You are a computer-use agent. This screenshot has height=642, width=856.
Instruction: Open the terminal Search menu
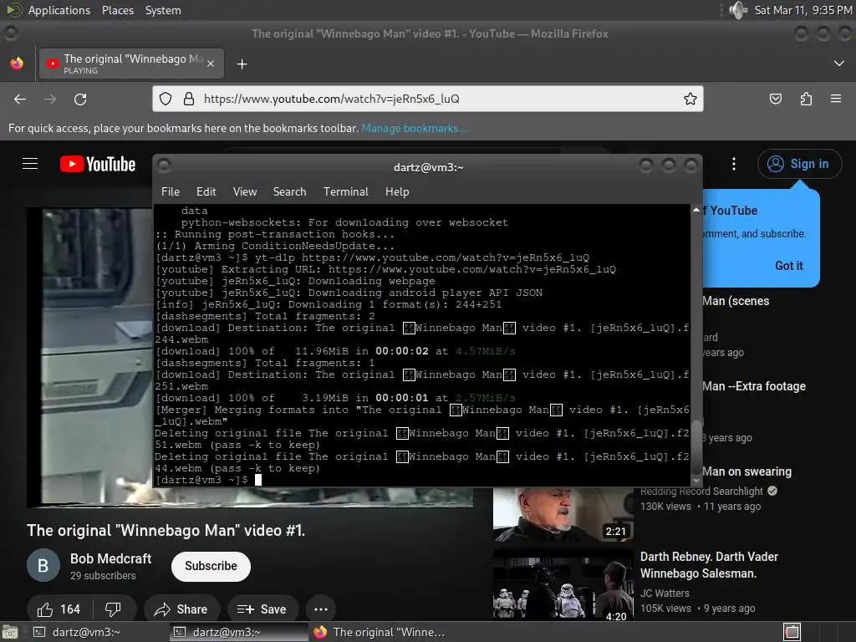click(289, 191)
